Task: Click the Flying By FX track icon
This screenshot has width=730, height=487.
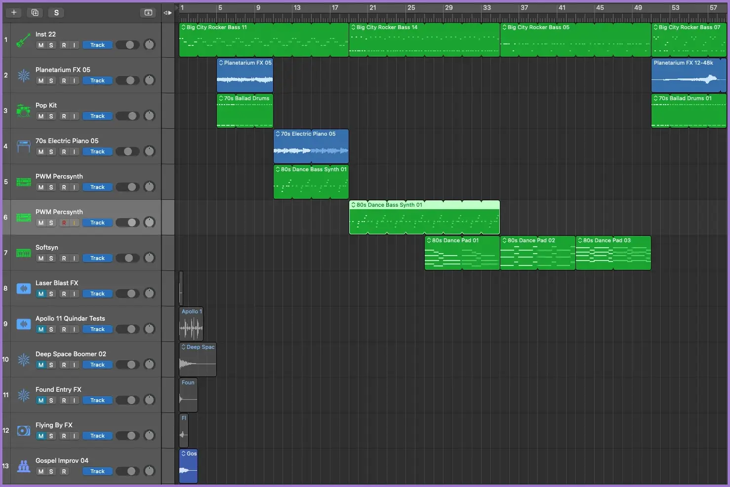Action: (x=23, y=431)
